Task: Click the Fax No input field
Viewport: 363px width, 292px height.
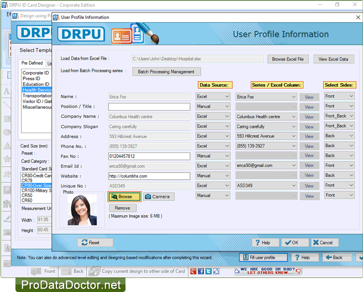Action: point(149,156)
